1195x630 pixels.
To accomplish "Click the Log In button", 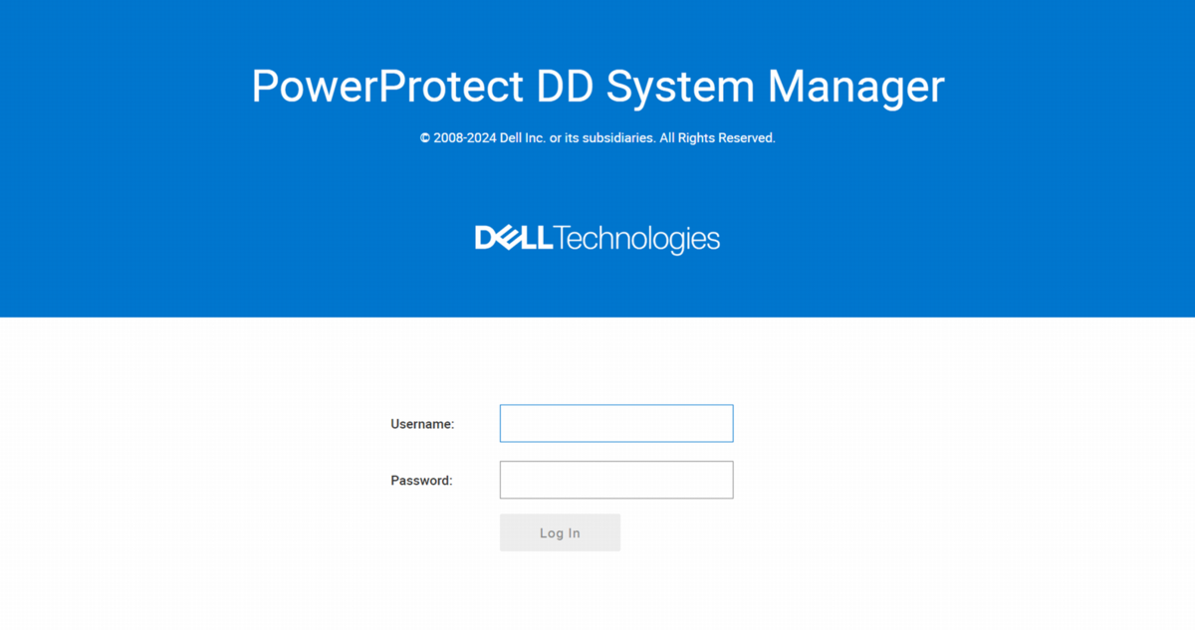I will pyautogui.click(x=560, y=532).
